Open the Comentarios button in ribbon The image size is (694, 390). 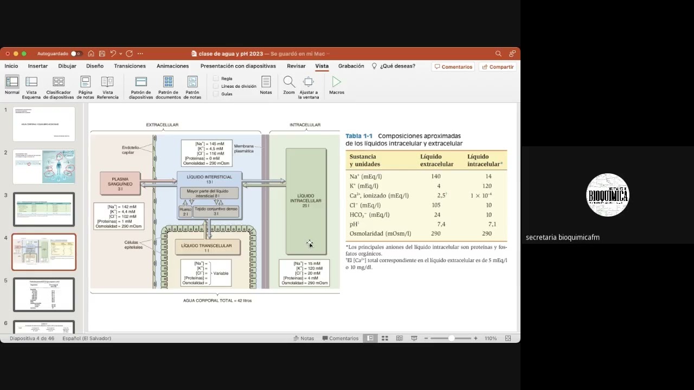pos(453,67)
